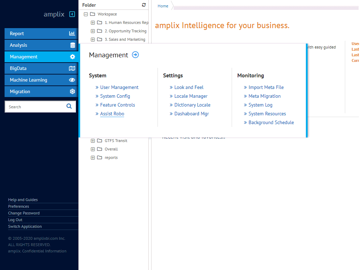360x270 pixels.
Task: Click folder icon beside Opportunity Tracking
Action: (x=99, y=31)
